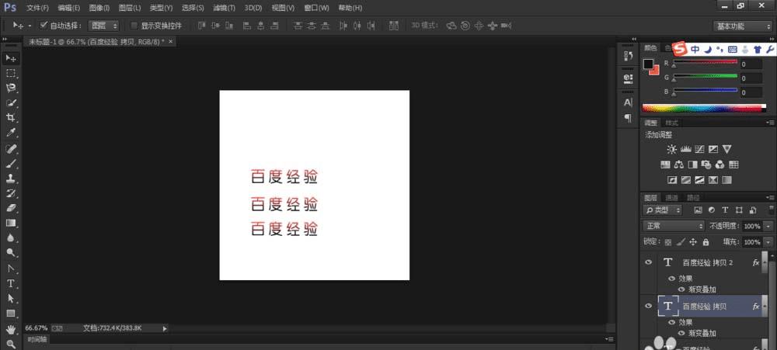
Task: Add a Gradient Map adjustment
Action: point(727,180)
